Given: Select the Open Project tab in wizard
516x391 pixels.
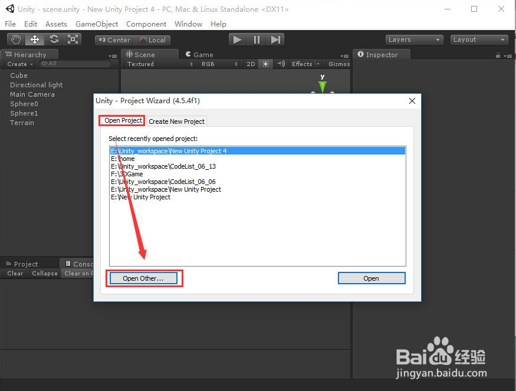Looking at the screenshot, I should click(123, 120).
